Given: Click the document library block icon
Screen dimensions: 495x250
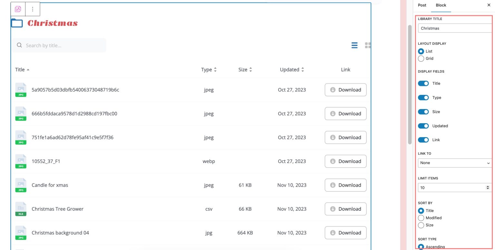Looking at the screenshot, I should [18, 9].
